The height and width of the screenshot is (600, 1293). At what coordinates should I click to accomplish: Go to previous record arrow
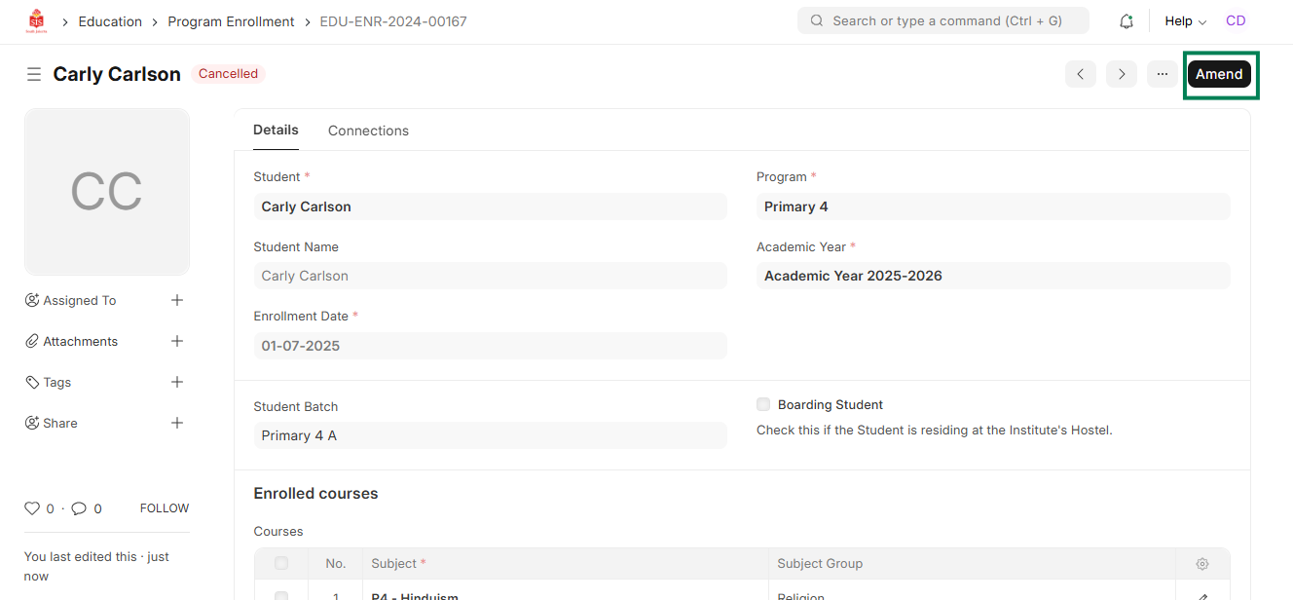(x=1081, y=74)
